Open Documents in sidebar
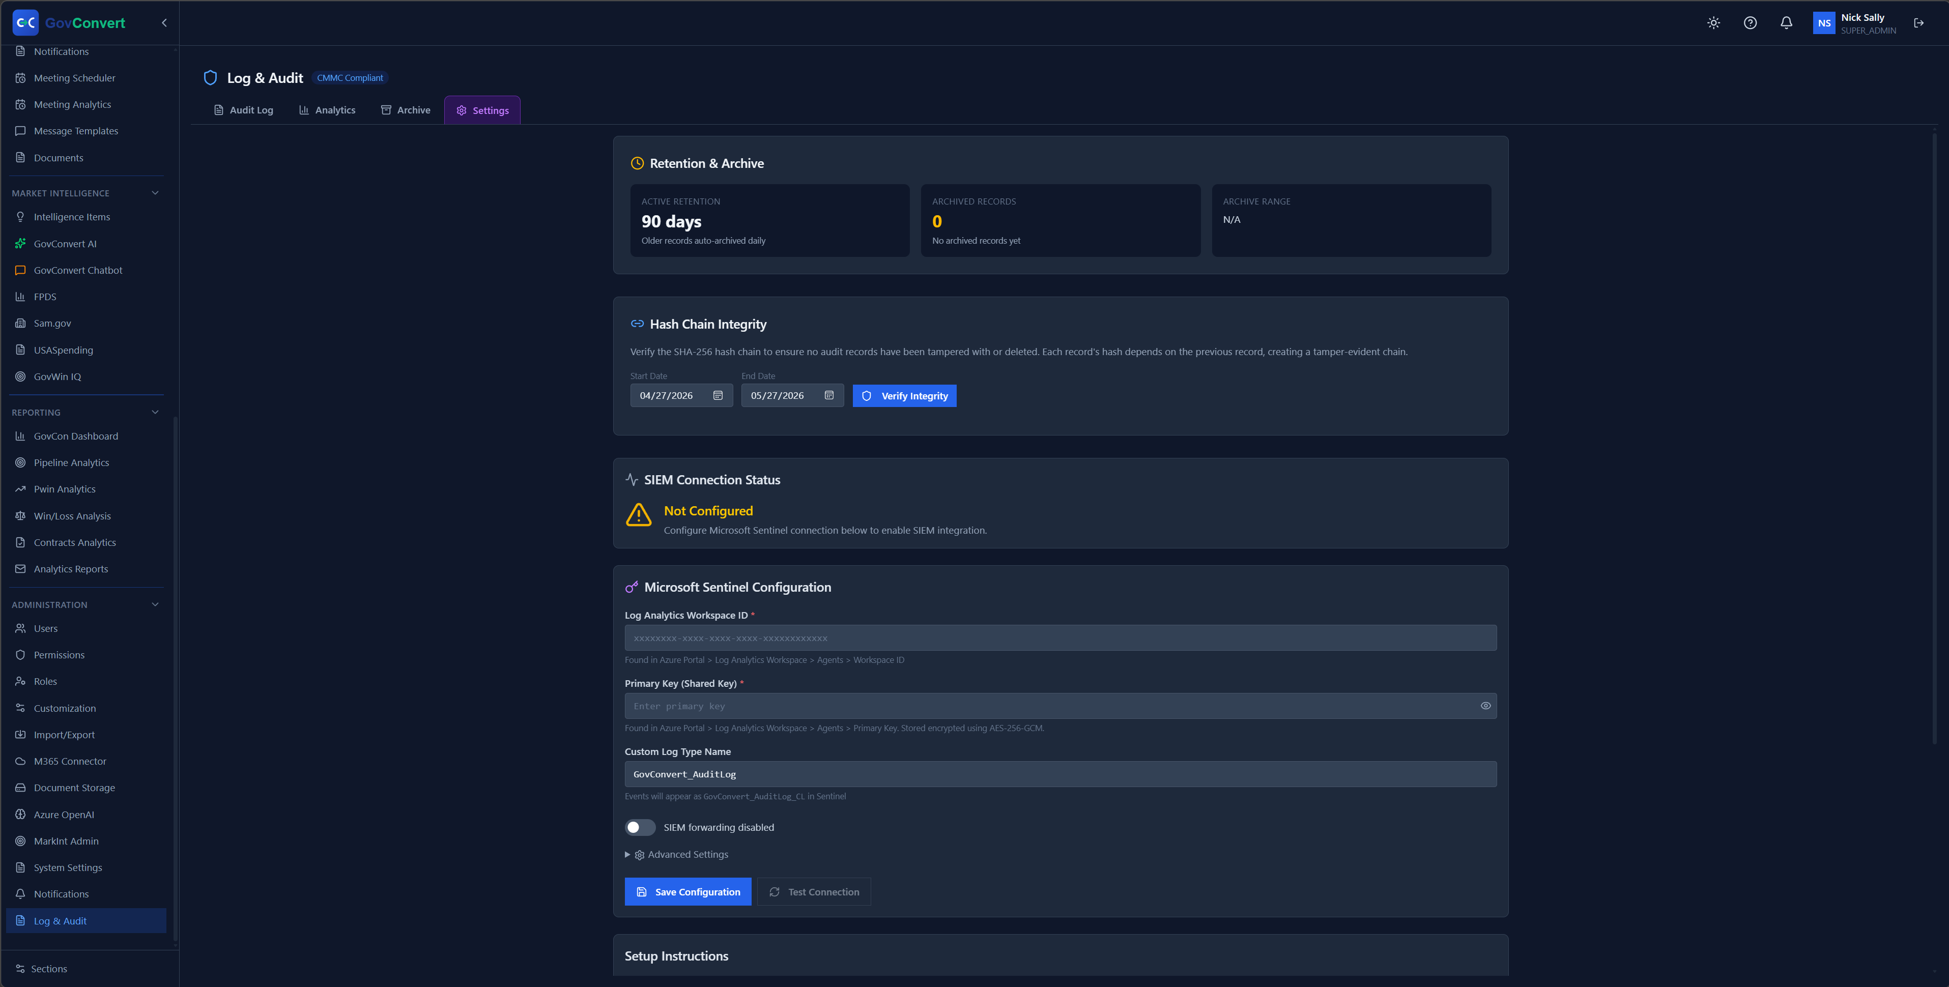The image size is (1949, 987). tap(86, 158)
